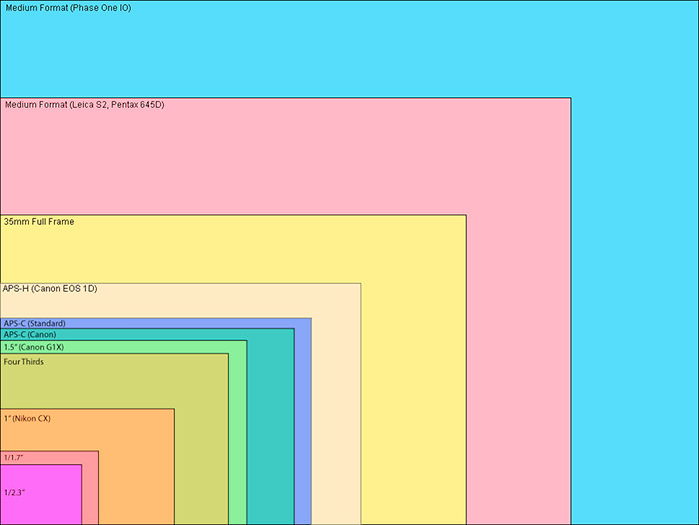Viewport: 699px width, 525px height.
Task: Click the "35mm Full Frame" text label
Action: tap(39, 221)
